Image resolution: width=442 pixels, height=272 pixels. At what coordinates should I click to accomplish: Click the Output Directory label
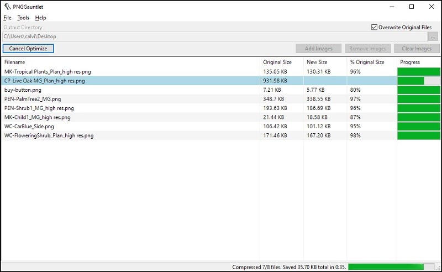[x=23, y=28]
